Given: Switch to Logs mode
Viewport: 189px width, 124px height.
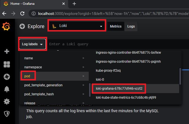Looking at the screenshot, I should click(x=131, y=26).
